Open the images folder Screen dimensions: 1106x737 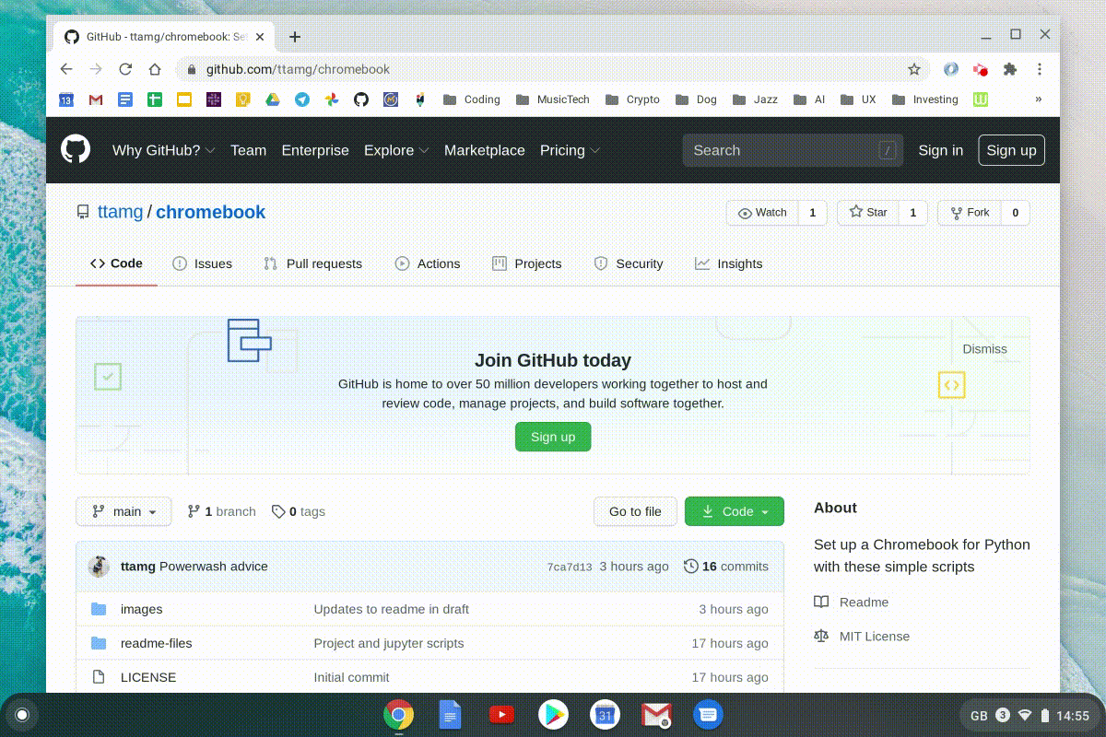(141, 609)
